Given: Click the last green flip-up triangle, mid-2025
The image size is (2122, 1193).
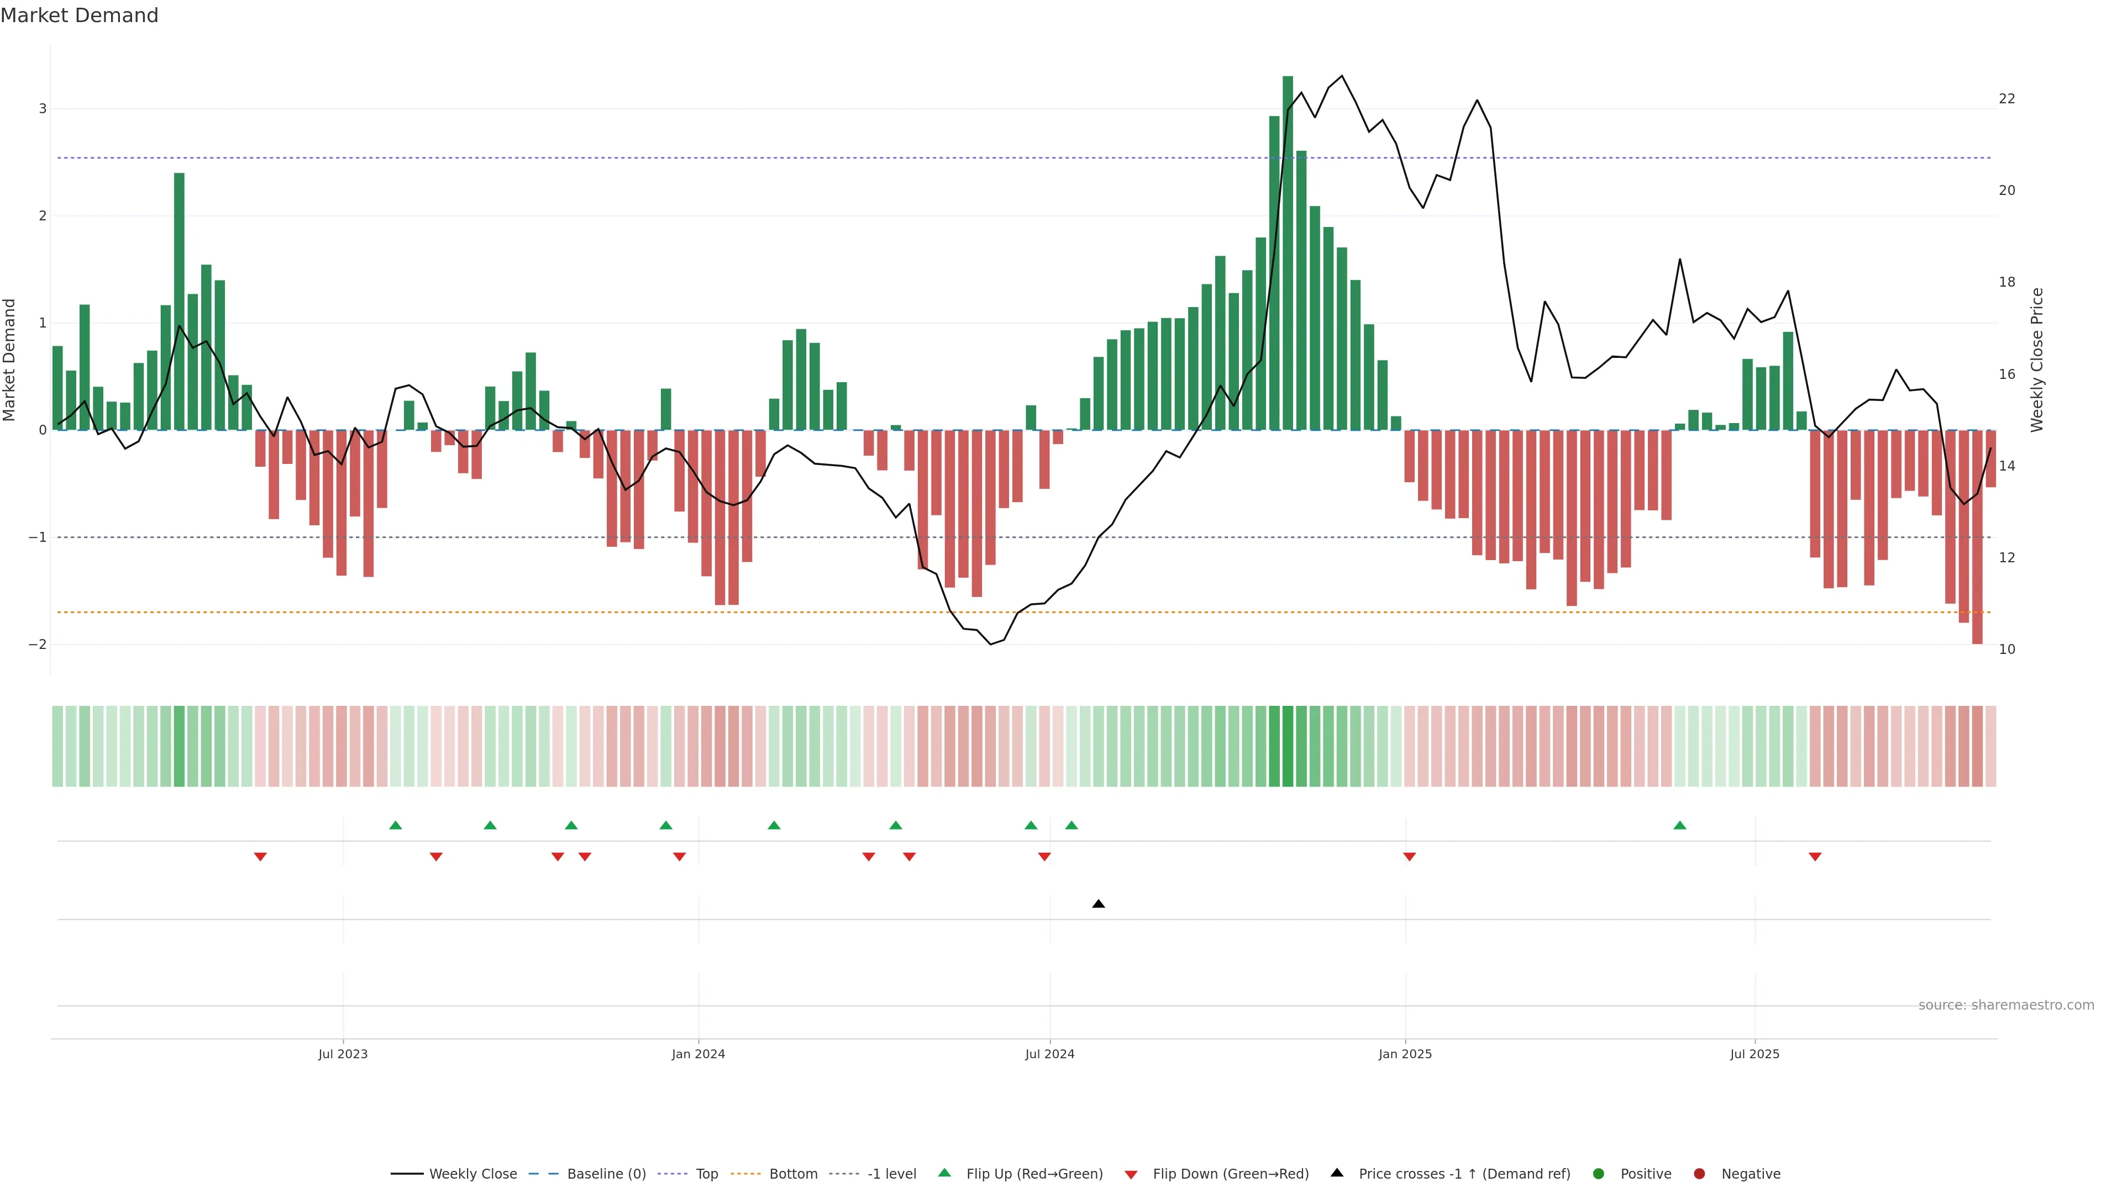Looking at the screenshot, I should click(1680, 825).
